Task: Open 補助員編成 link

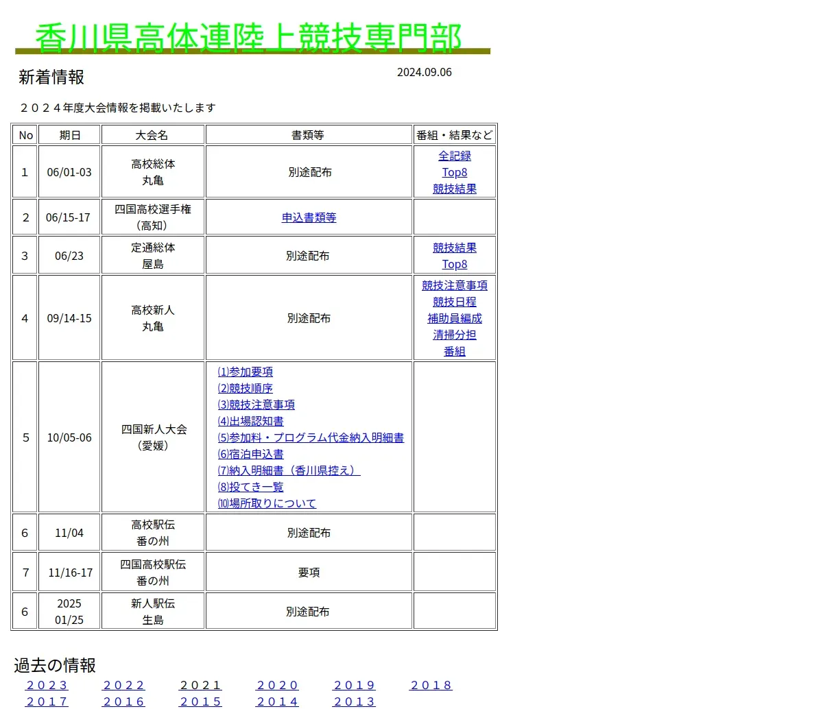Action: (455, 318)
